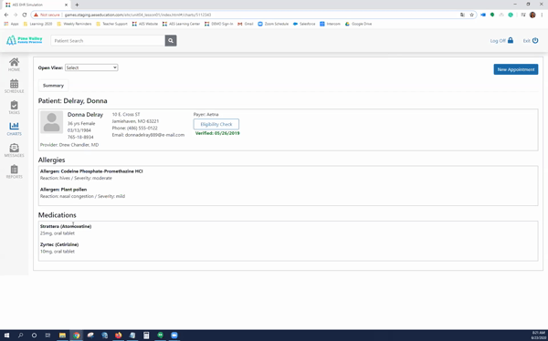Click the taskbar search icon

[20, 336]
